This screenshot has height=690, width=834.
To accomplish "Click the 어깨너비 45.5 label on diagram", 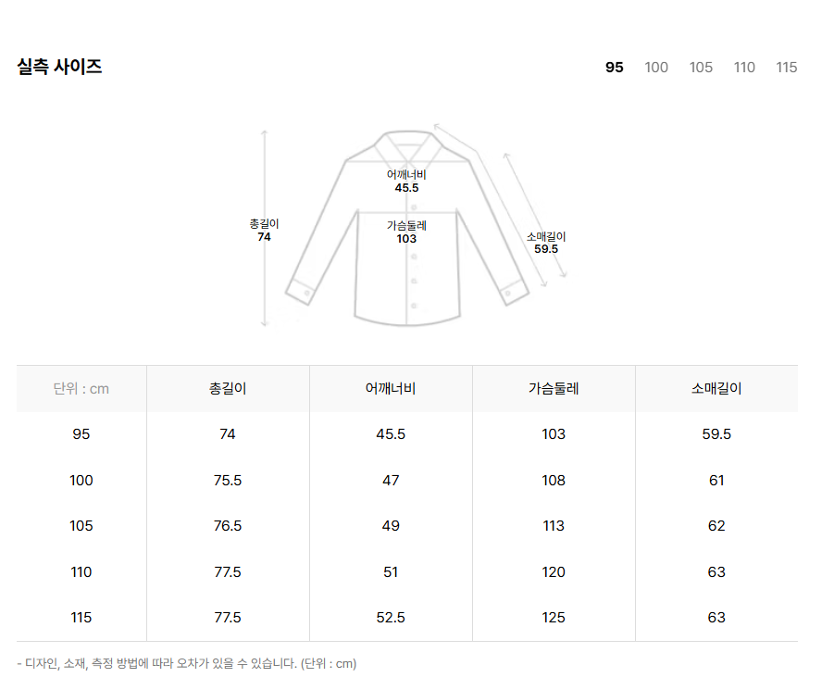I will click(406, 181).
